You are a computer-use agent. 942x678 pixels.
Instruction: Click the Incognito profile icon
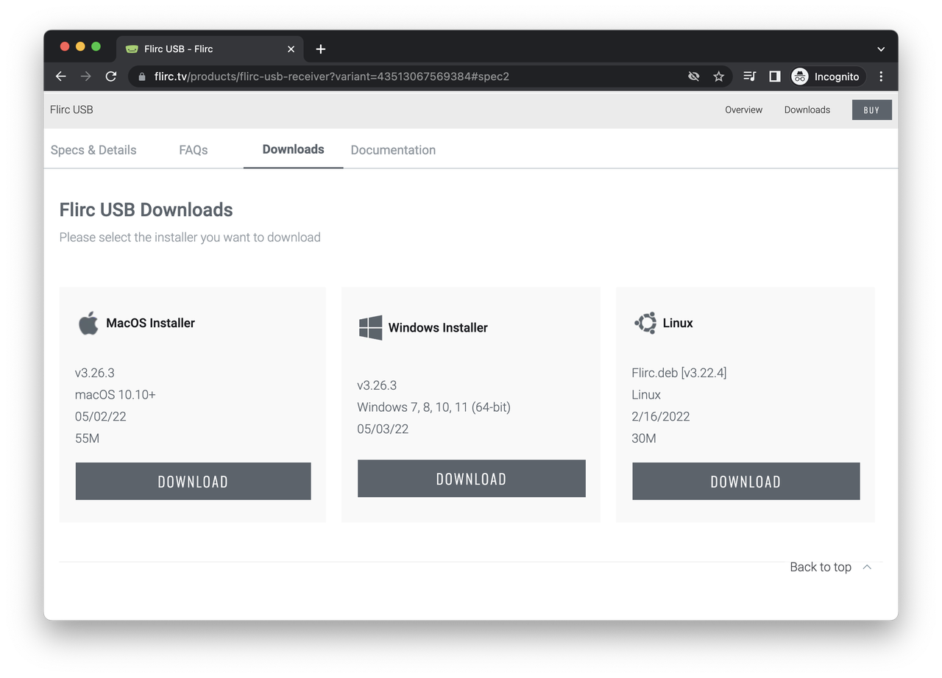pos(800,76)
